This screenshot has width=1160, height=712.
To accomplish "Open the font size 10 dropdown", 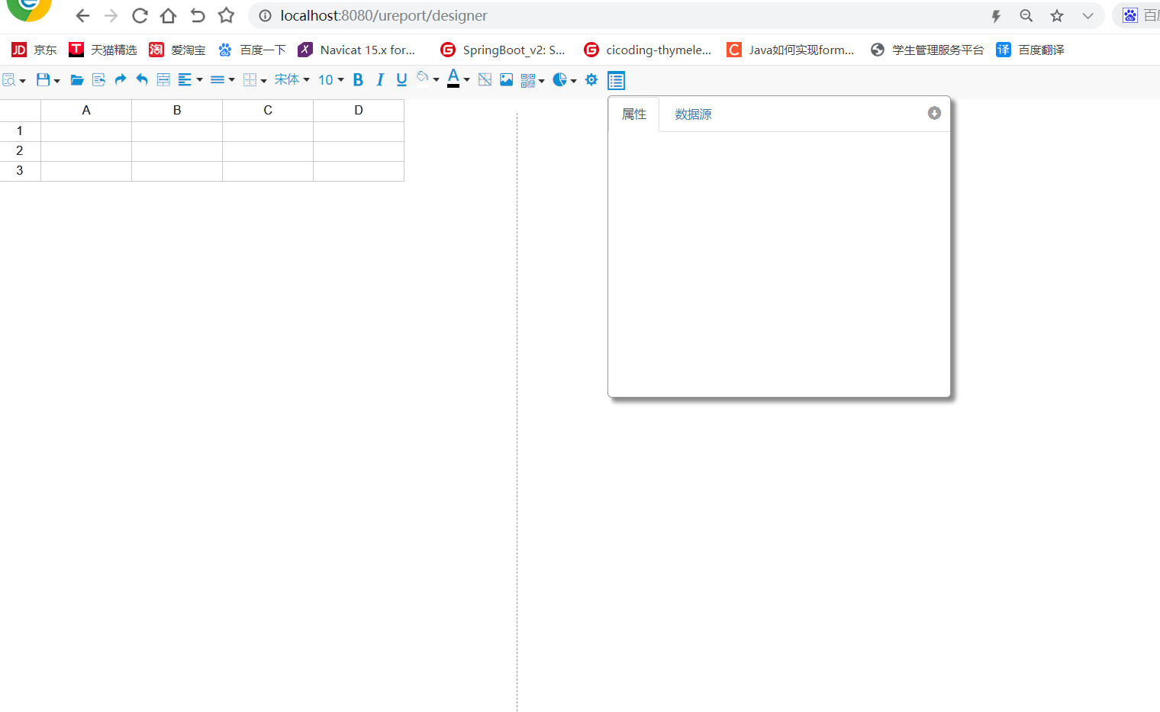I will click(x=330, y=79).
